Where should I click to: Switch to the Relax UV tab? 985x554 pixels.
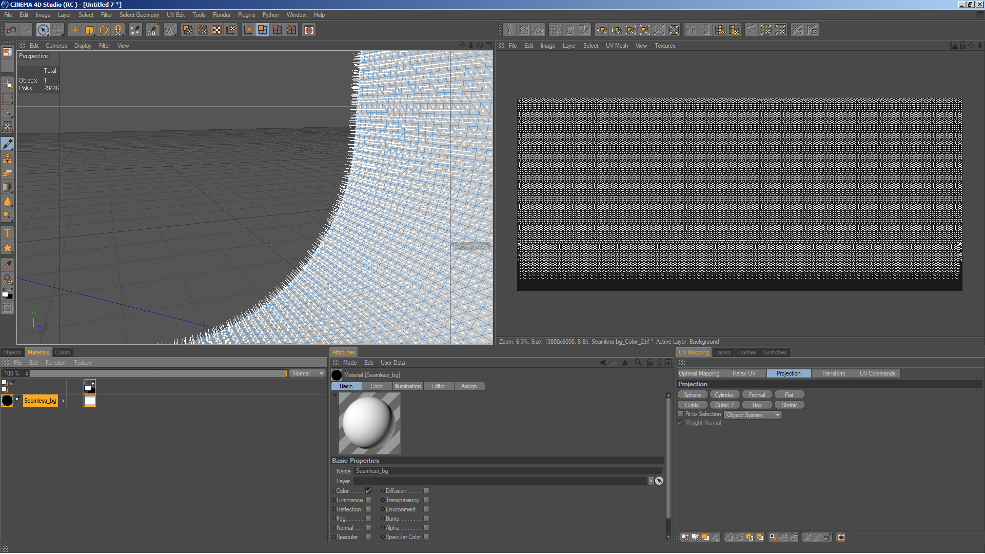(744, 373)
